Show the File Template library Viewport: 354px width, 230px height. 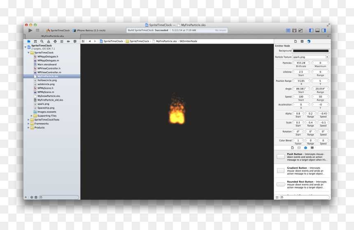[x=292, y=148]
